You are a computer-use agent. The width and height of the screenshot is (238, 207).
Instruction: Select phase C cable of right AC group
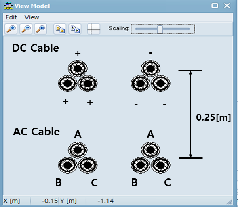(x=160, y=165)
